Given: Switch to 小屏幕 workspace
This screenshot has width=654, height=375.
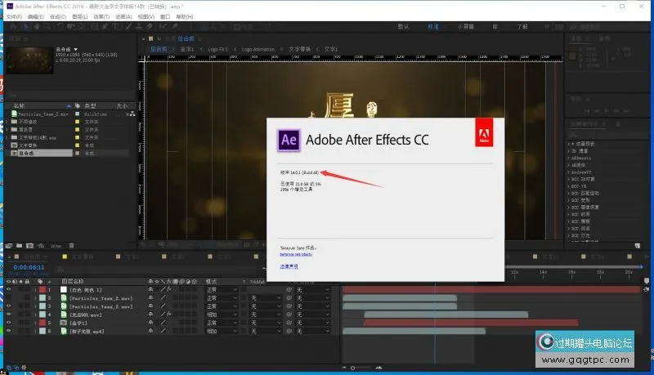Looking at the screenshot, I should [465, 27].
